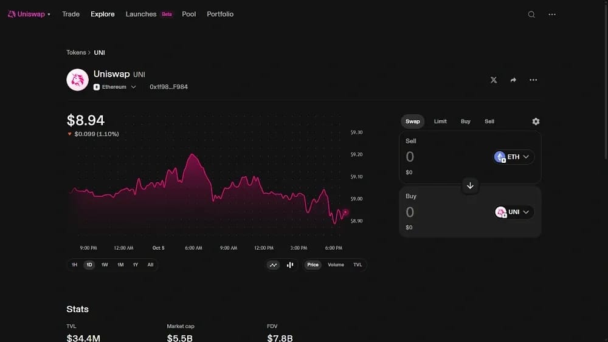Click the $9.30 price axis label

coord(356,132)
